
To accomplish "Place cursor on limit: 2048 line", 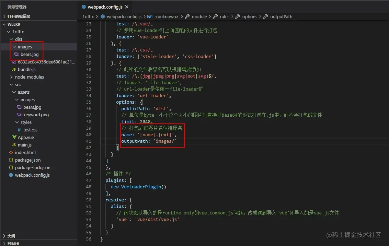I will tap(137, 121).
